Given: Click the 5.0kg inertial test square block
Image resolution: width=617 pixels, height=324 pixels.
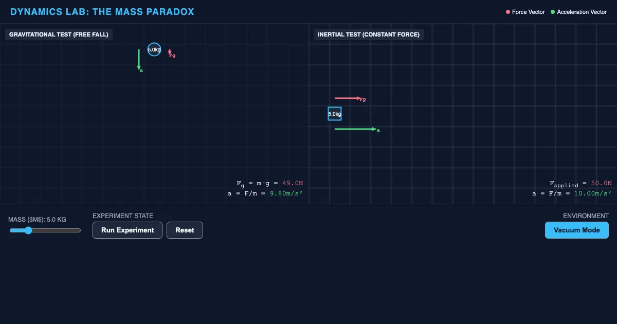Looking at the screenshot, I should click(x=335, y=114).
